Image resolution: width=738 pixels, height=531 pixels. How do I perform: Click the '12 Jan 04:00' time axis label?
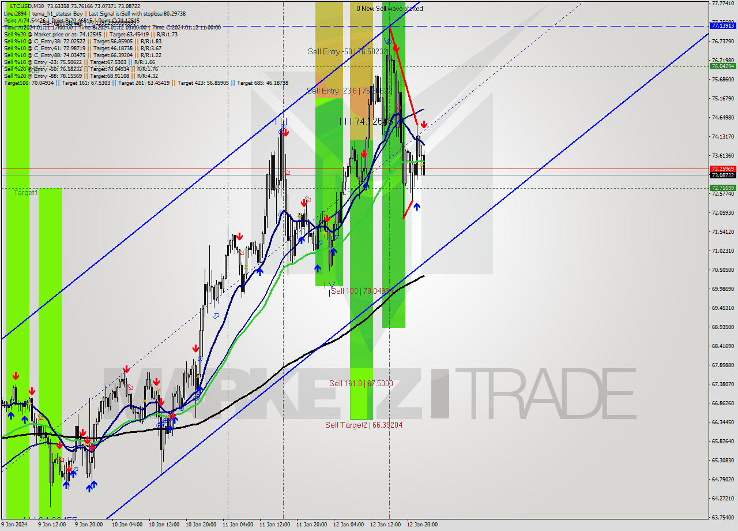348,525
